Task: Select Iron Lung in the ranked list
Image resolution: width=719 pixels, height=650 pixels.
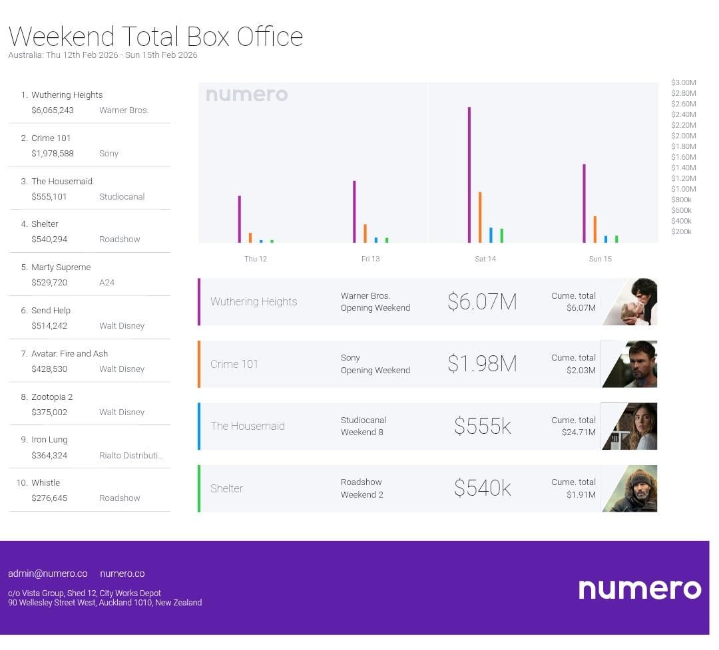Action: tap(49, 440)
